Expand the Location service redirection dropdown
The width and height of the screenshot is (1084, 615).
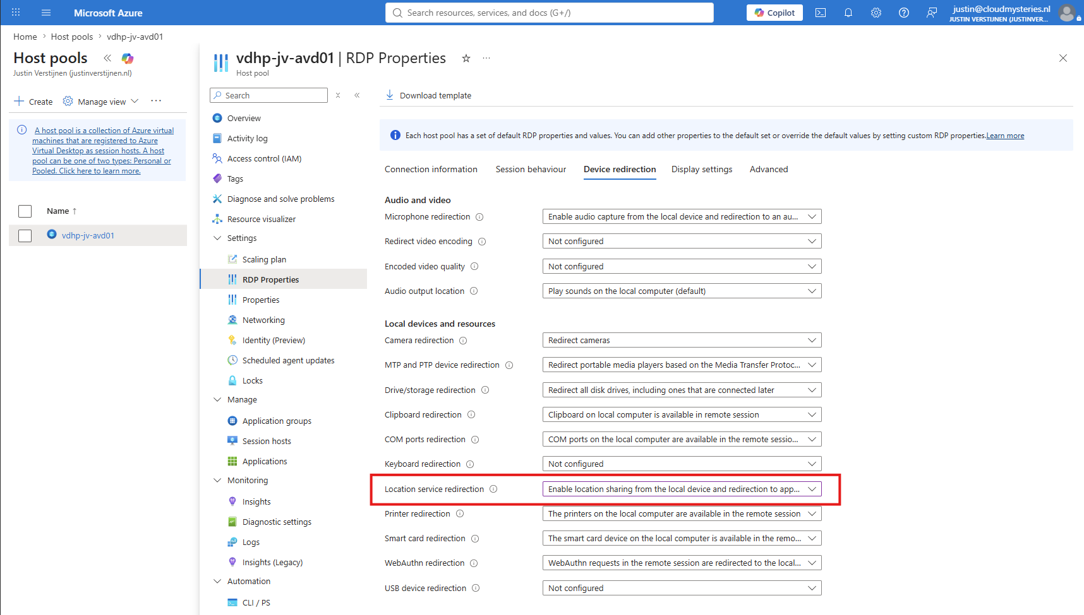[x=682, y=489]
